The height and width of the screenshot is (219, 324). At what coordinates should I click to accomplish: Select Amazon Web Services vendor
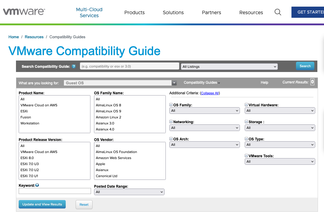pyautogui.click(x=130, y=158)
